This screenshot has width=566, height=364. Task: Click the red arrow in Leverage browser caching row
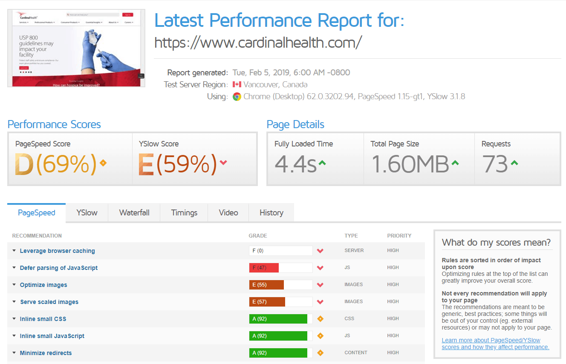pos(320,251)
